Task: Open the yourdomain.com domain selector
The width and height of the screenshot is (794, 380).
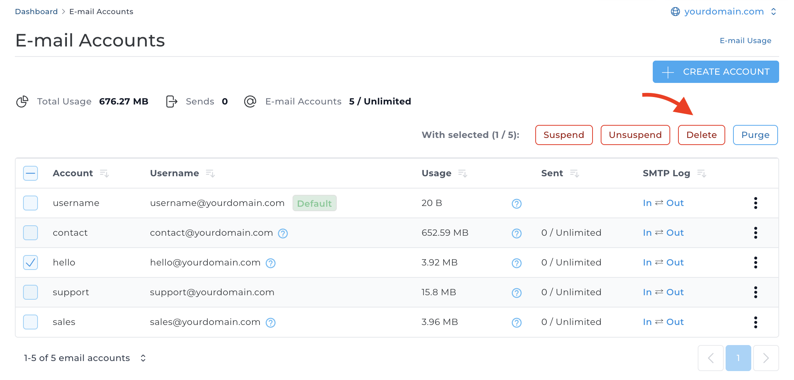Action: point(723,12)
